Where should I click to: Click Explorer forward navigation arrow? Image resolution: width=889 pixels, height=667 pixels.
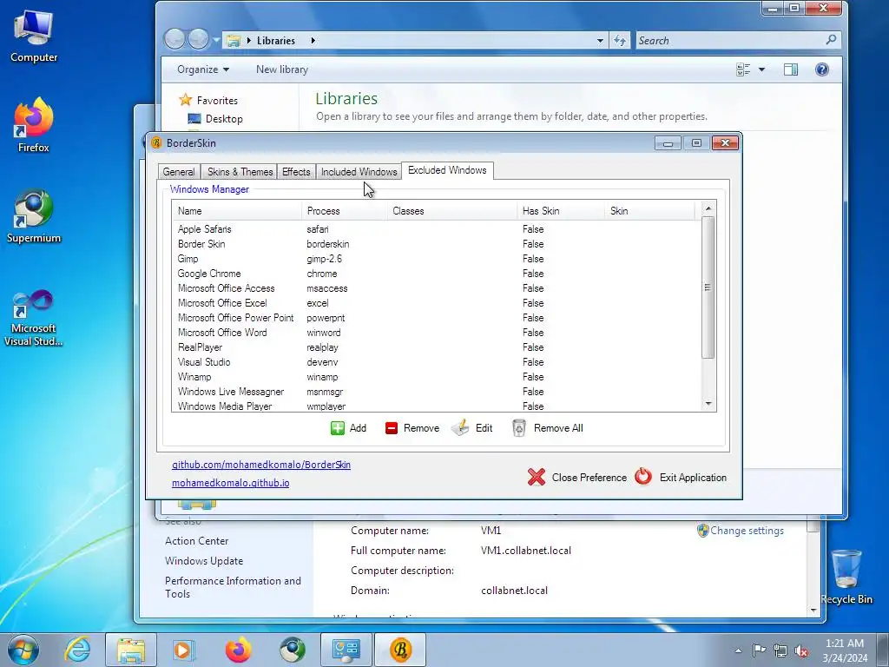199,39
